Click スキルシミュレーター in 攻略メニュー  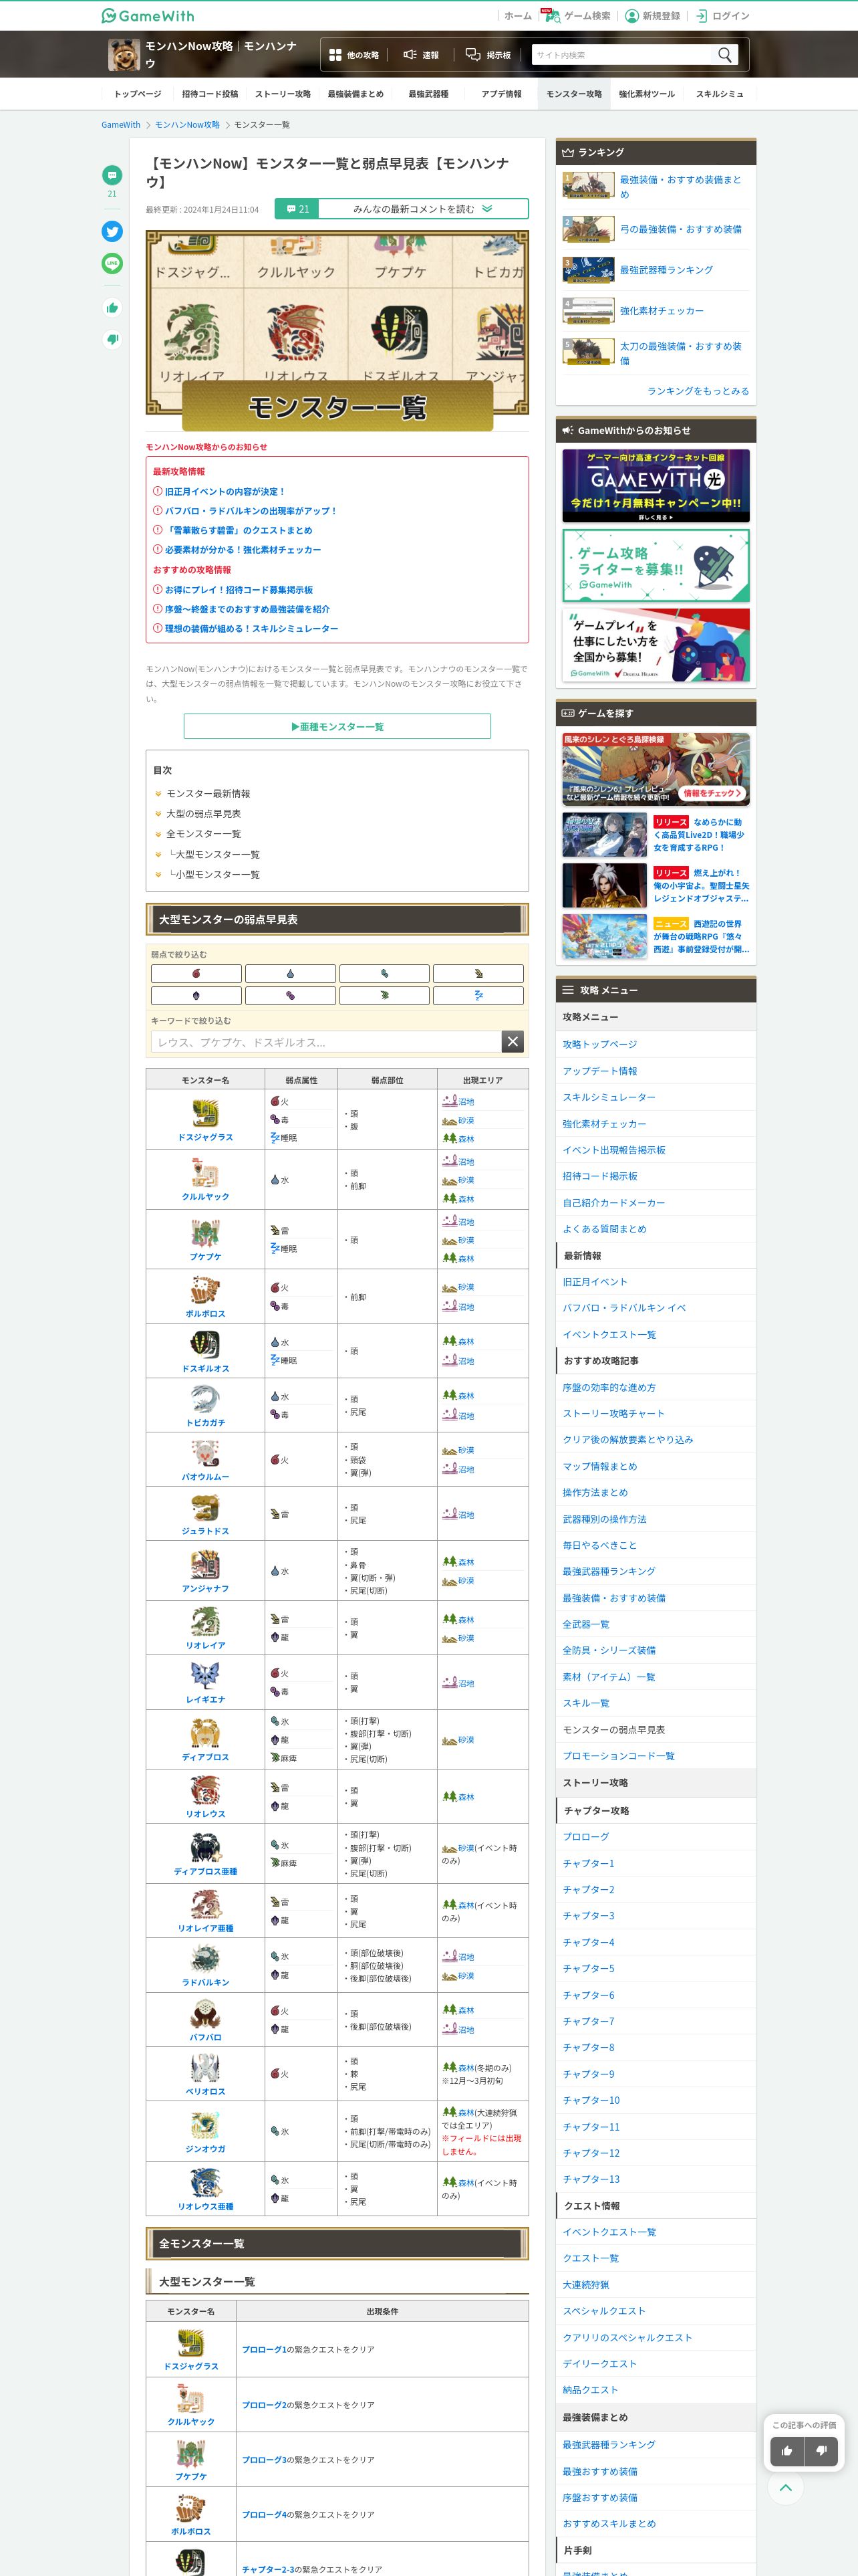click(609, 1097)
